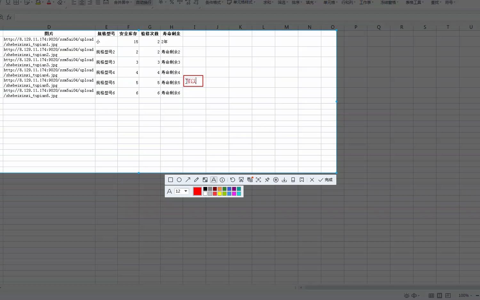Undo the last screenshot annotation
Viewport: 480px width, 300px height.
[233, 180]
